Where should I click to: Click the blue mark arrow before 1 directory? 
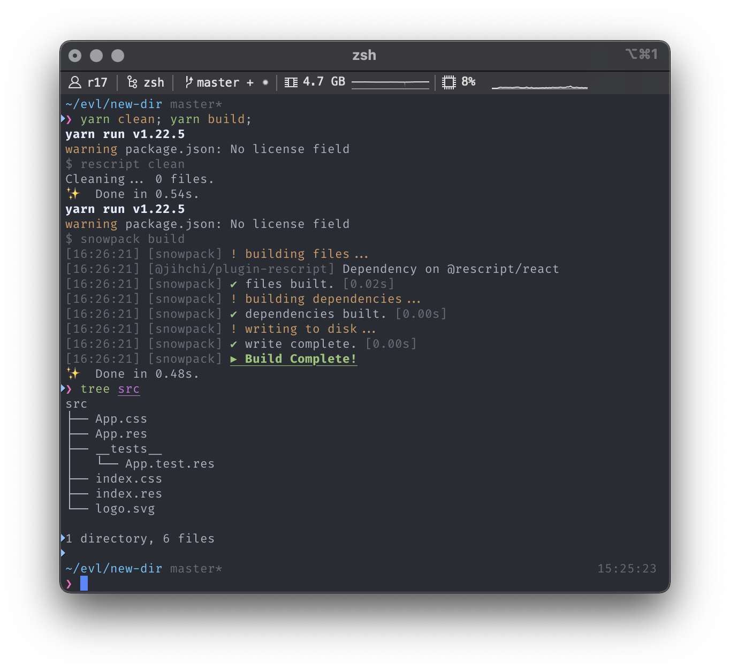(x=63, y=538)
